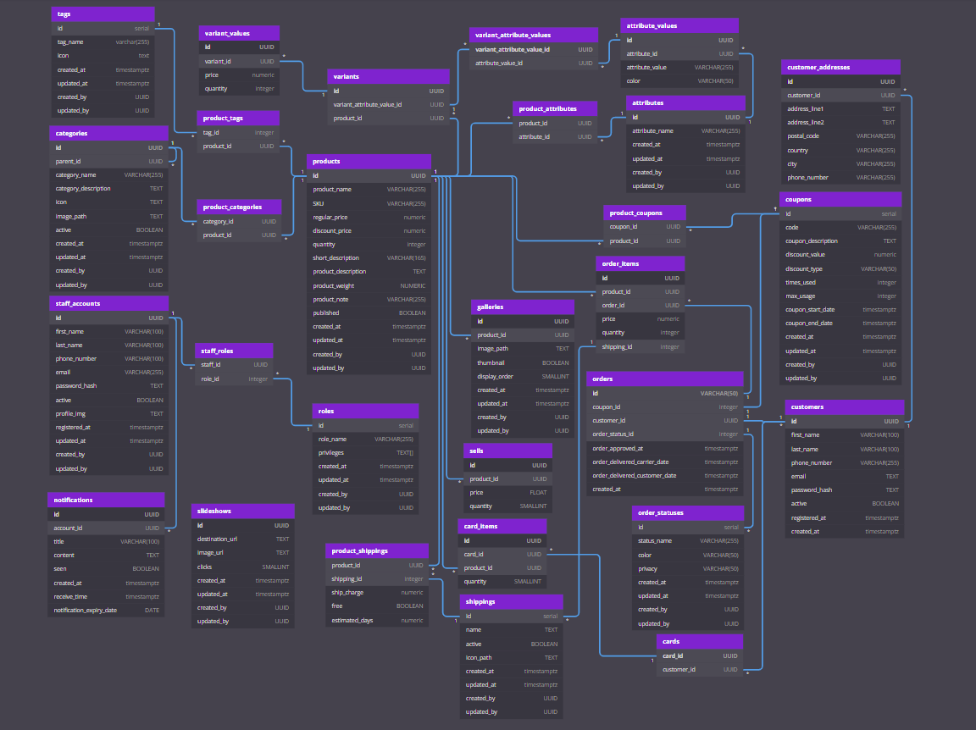Click the privileges field in roles
The image size is (976, 730).
[x=365, y=452]
